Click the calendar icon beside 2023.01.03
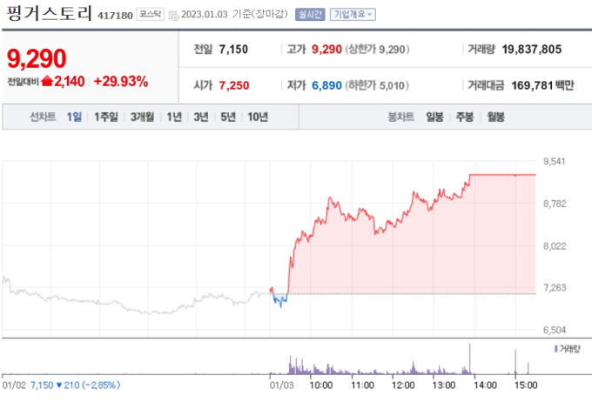Screen dimensions: 592x402 pyautogui.click(x=173, y=16)
